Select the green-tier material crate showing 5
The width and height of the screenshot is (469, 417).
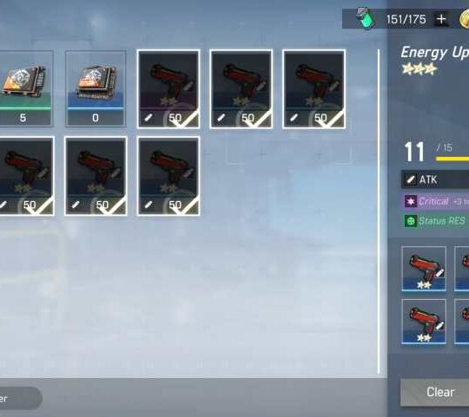coord(26,88)
